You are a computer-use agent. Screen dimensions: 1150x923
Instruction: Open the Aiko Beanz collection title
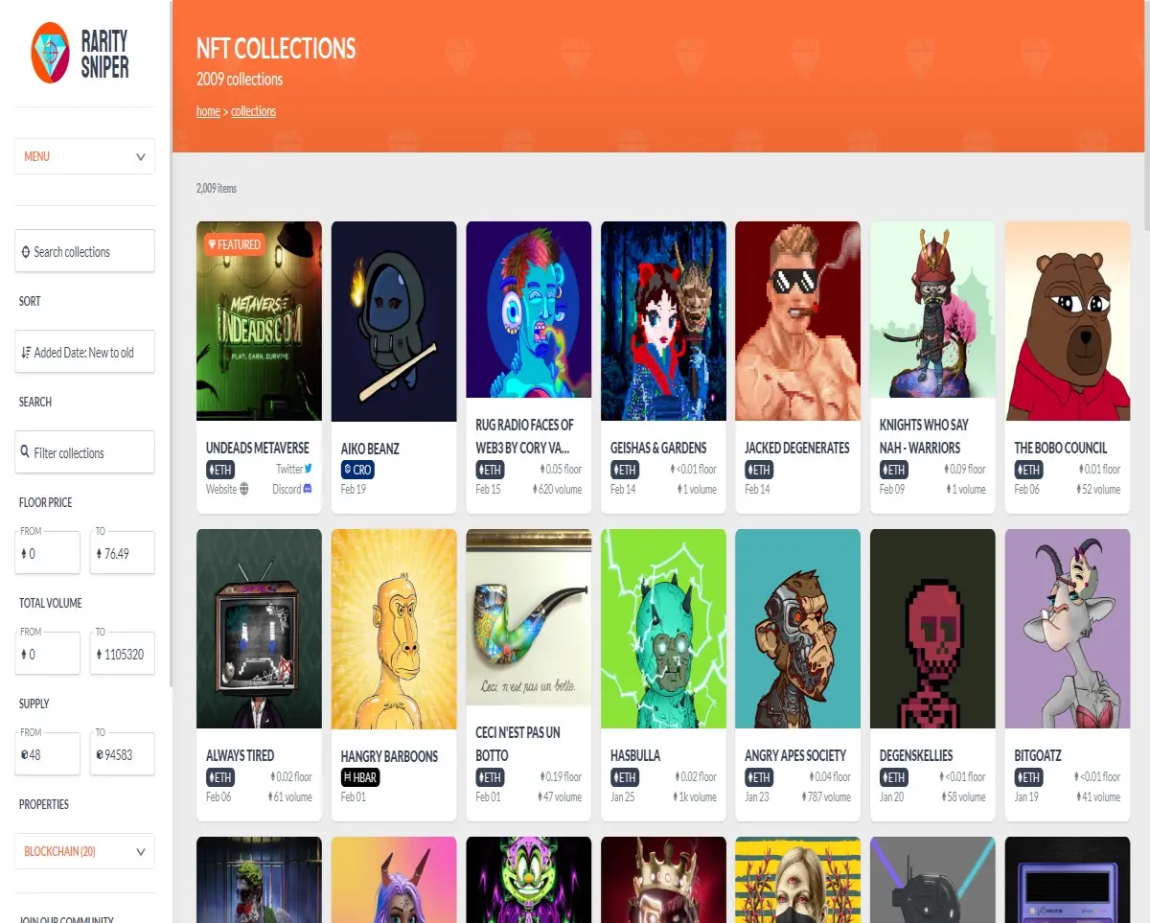click(x=370, y=449)
